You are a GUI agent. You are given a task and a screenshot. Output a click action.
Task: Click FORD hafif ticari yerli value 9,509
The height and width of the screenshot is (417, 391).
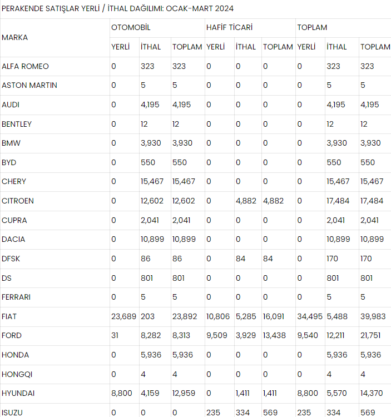pyautogui.click(x=217, y=335)
